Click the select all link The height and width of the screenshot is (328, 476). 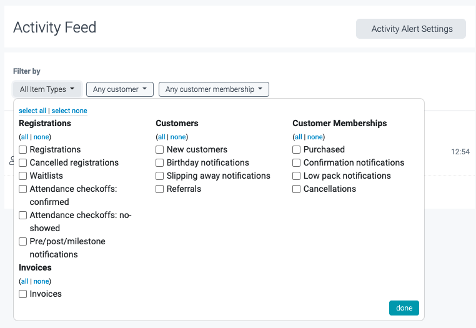point(32,111)
